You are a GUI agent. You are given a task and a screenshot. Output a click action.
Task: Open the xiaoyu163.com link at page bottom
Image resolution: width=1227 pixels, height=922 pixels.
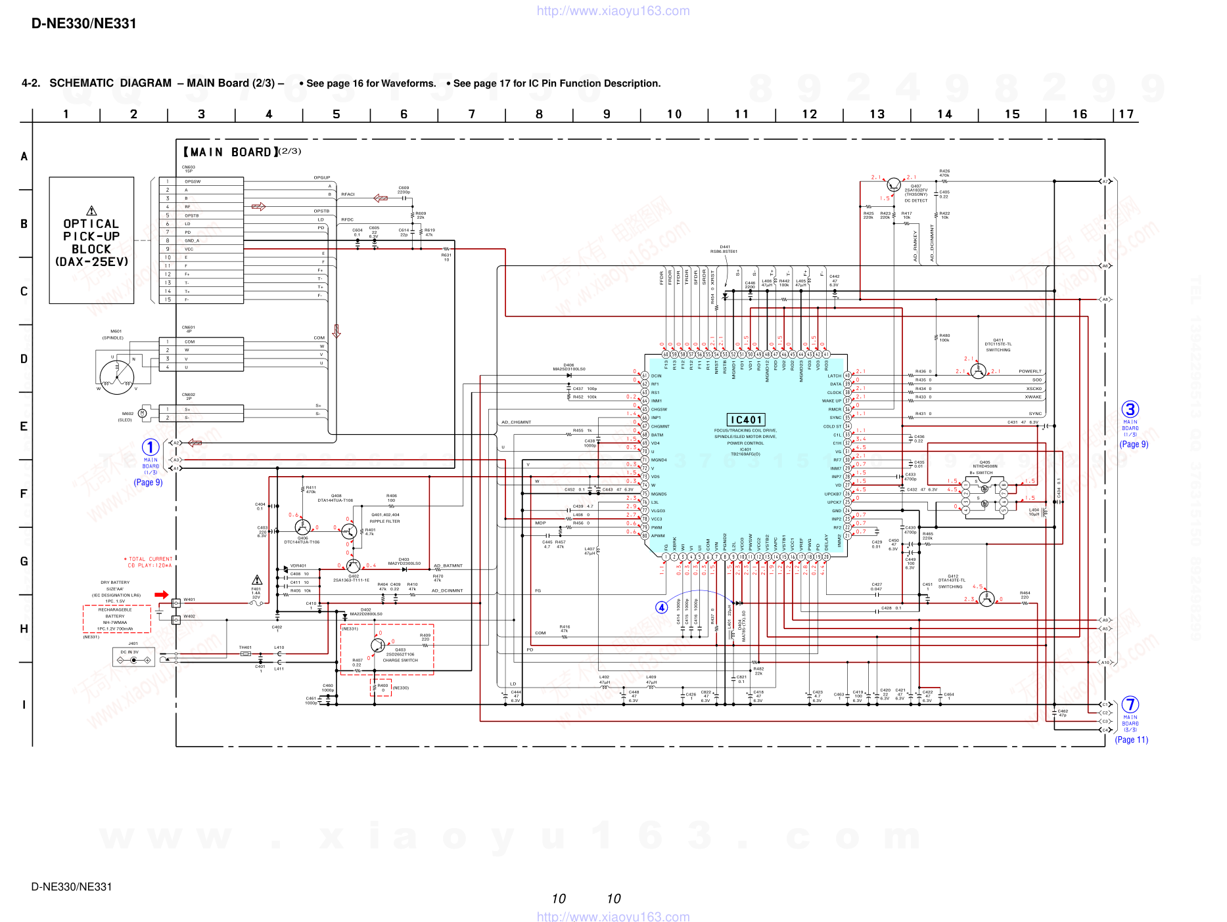click(x=613, y=916)
